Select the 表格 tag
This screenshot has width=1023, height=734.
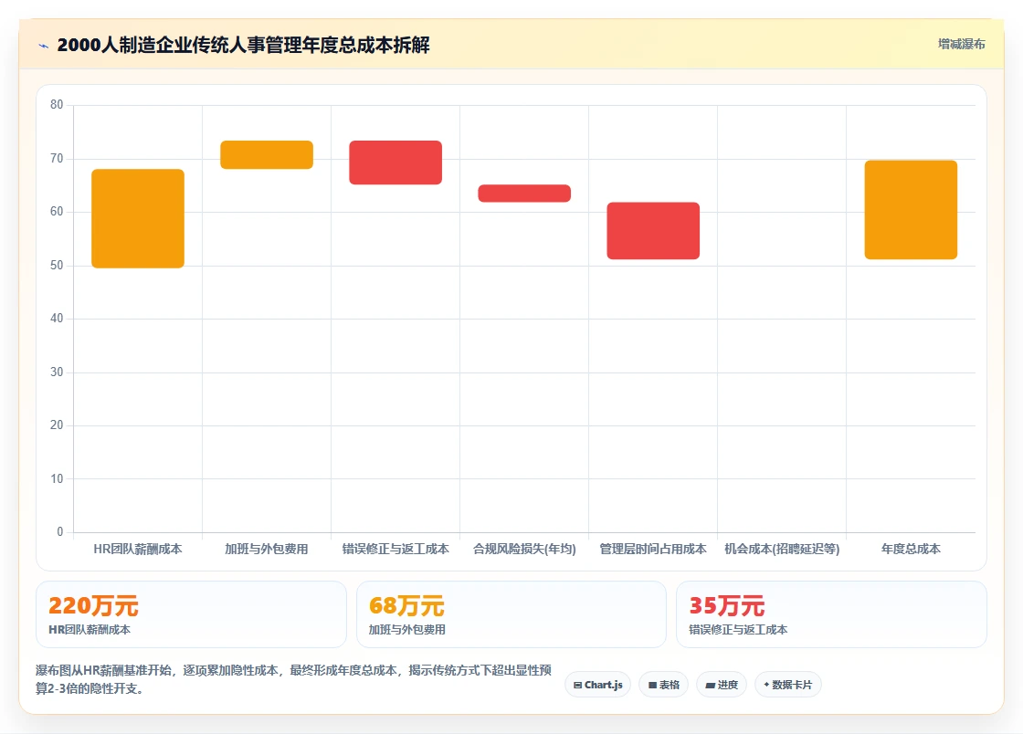point(663,685)
